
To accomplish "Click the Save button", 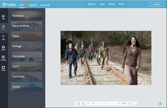I will point(102,4).
